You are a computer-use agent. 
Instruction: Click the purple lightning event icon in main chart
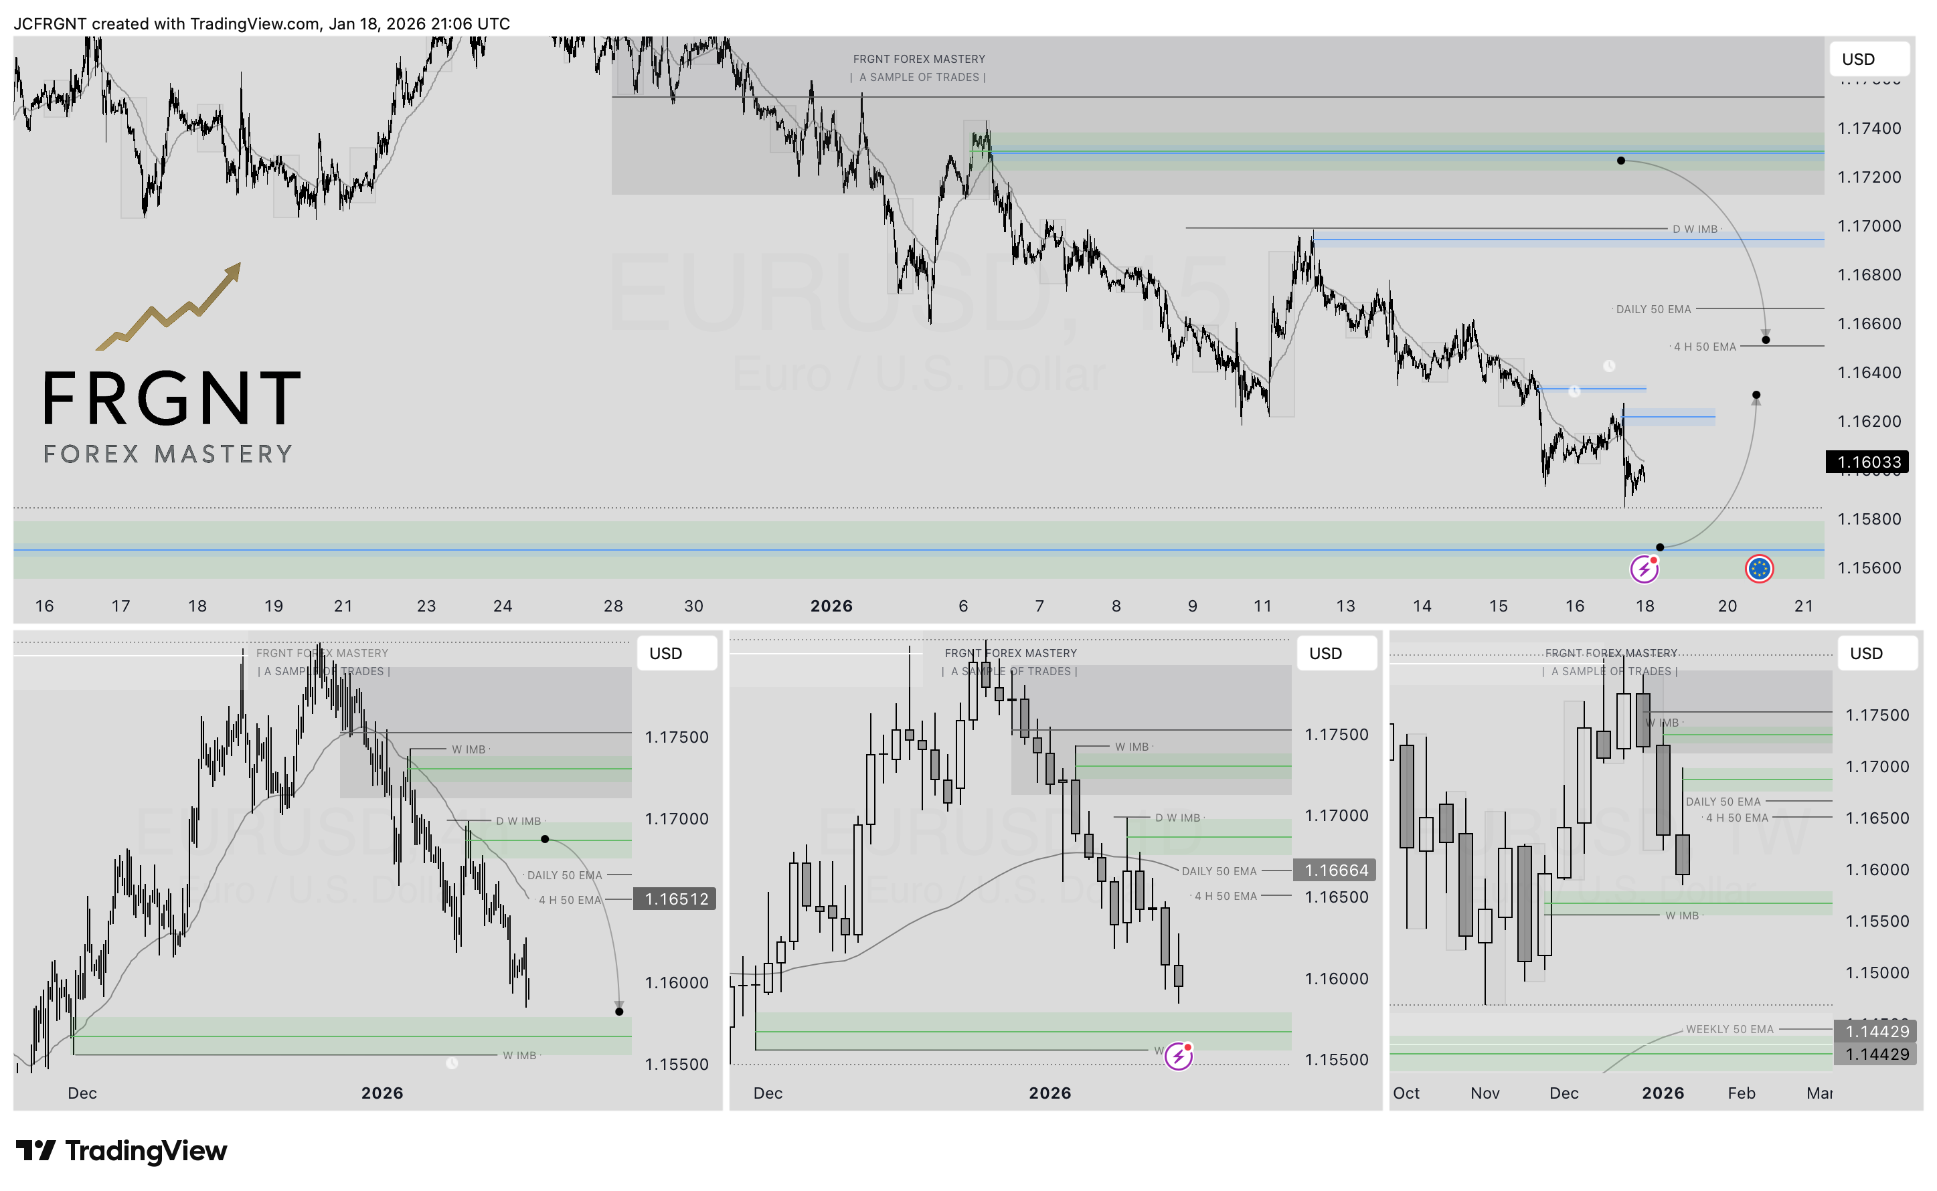(x=1644, y=569)
